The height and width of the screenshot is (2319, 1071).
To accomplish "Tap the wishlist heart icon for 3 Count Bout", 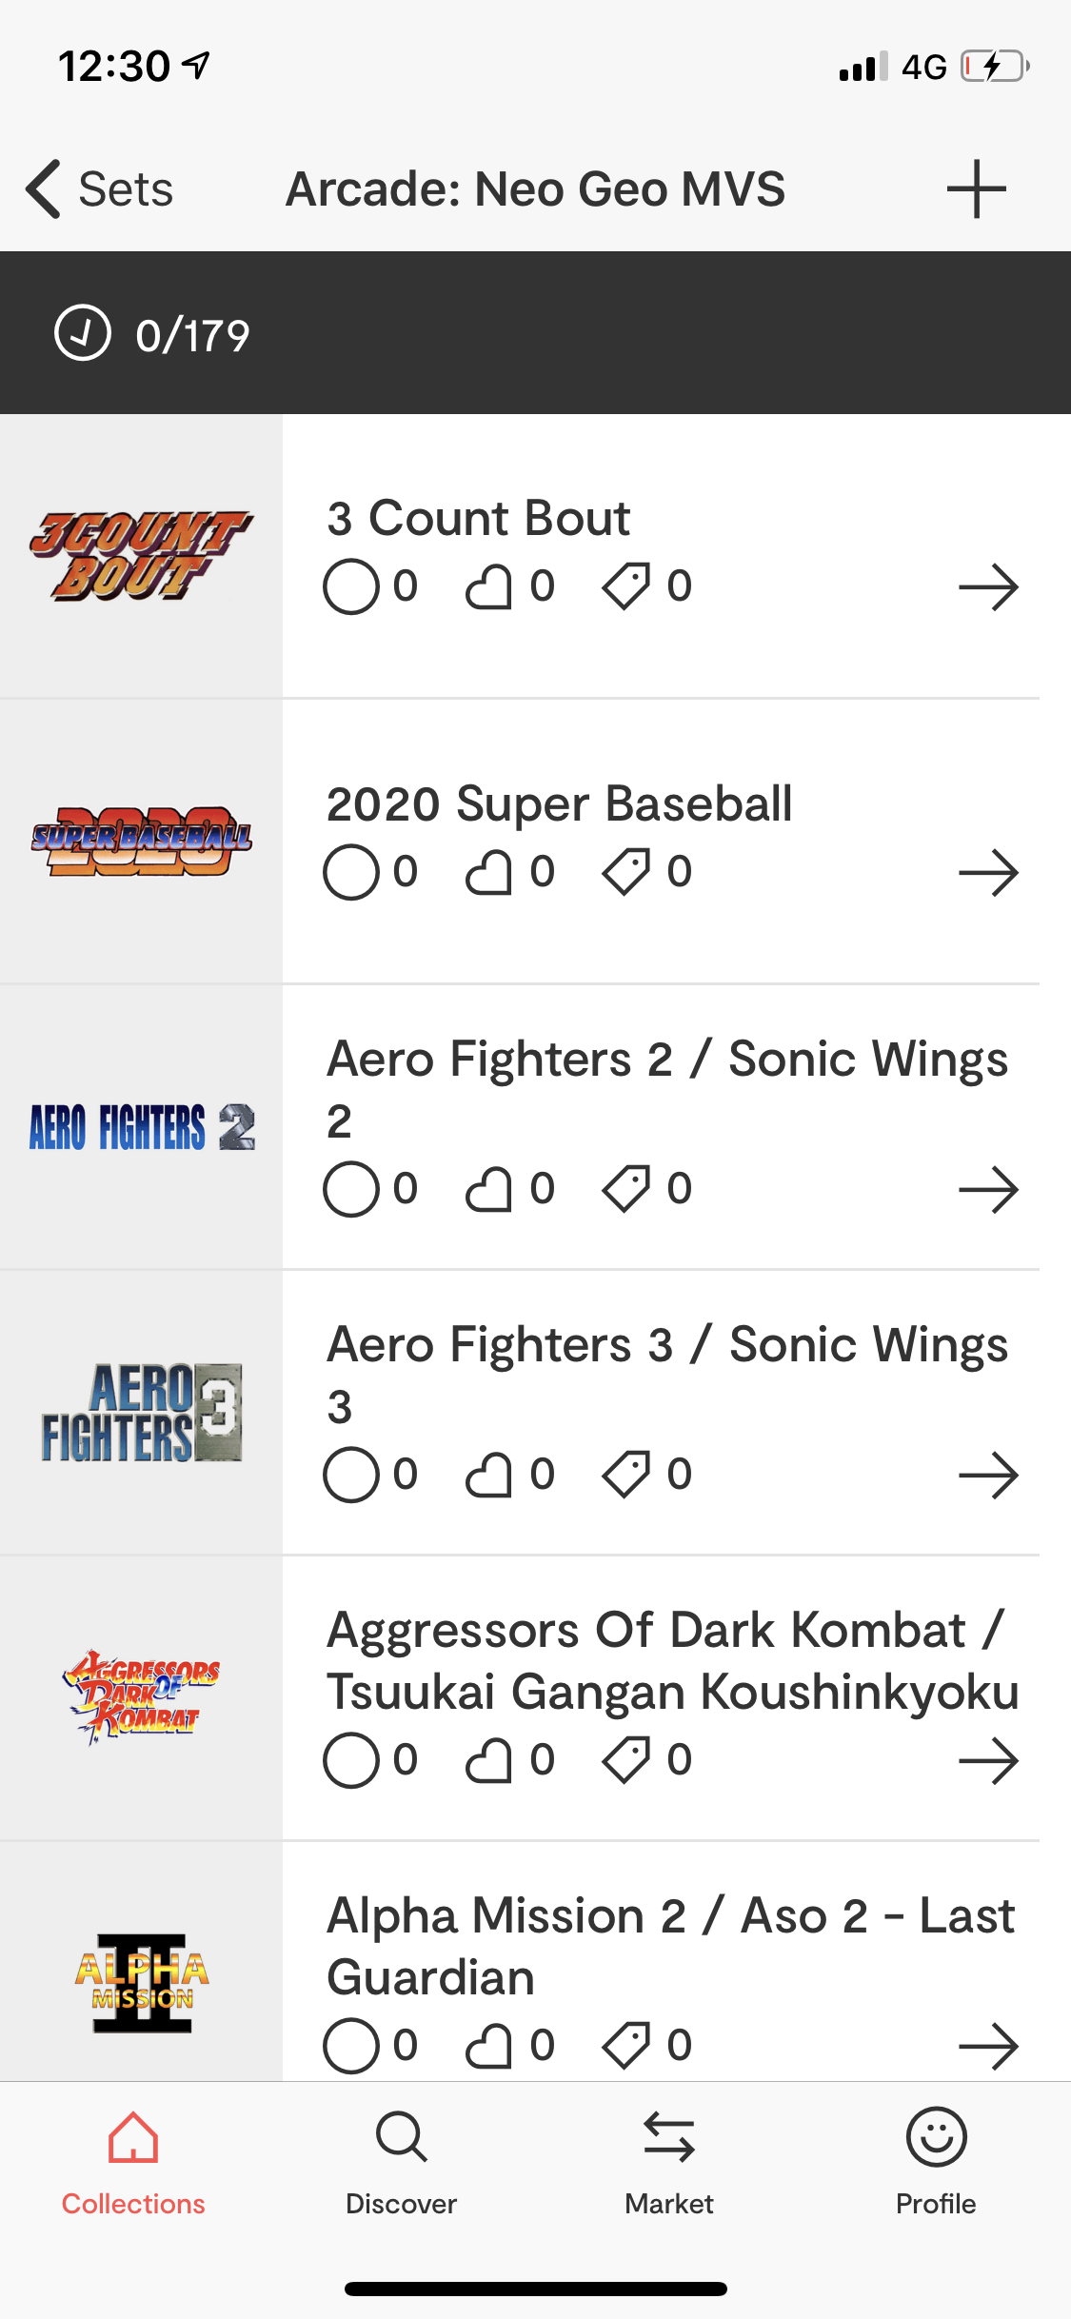I will pos(488,586).
